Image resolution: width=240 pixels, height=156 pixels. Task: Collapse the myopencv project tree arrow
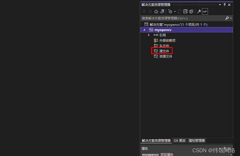(144, 30)
